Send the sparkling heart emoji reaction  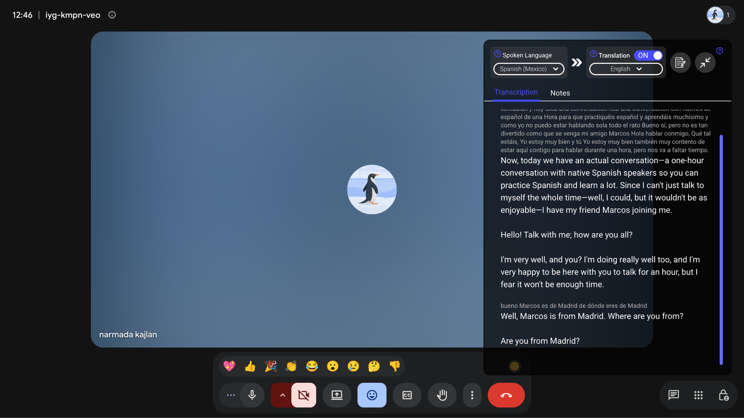click(229, 366)
